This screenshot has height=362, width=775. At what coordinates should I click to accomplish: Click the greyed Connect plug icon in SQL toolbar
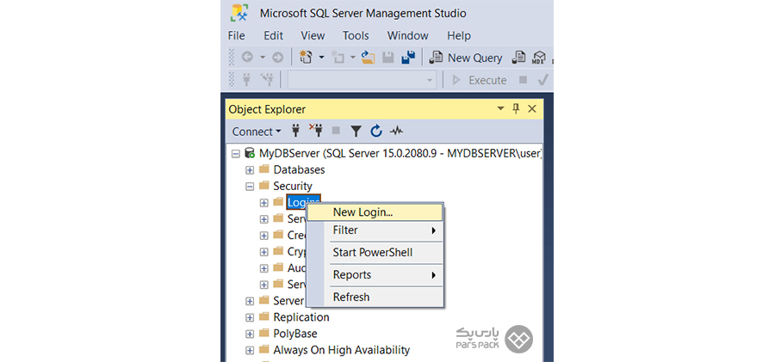pyautogui.click(x=245, y=79)
